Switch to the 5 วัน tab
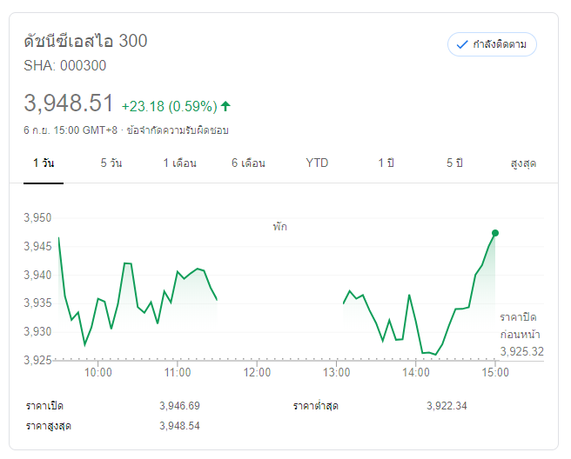The height and width of the screenshot is (459, 571). click(x=111, y=163)
